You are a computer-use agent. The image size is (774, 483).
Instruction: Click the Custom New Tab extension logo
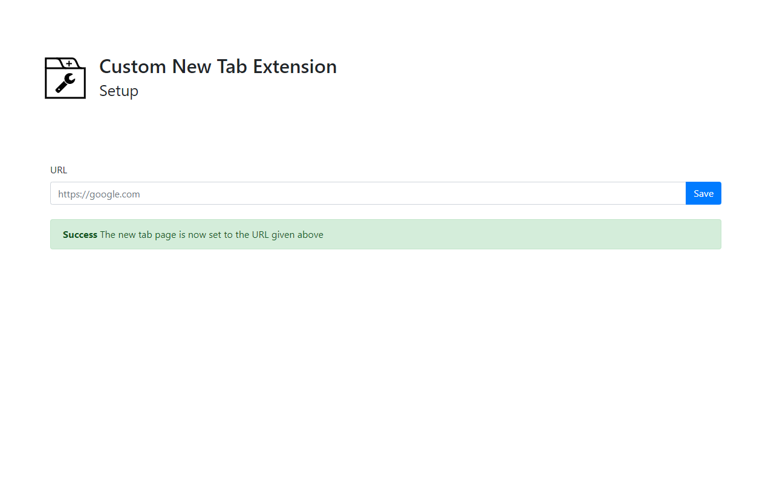point(65,78)
